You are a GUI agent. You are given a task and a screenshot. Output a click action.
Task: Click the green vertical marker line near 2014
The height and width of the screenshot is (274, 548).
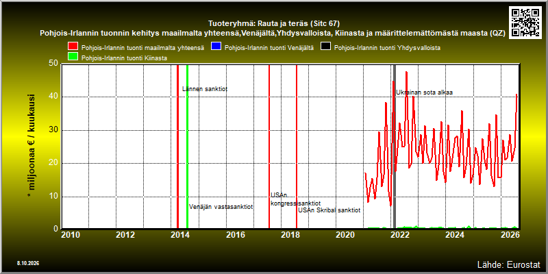[187, 147]
